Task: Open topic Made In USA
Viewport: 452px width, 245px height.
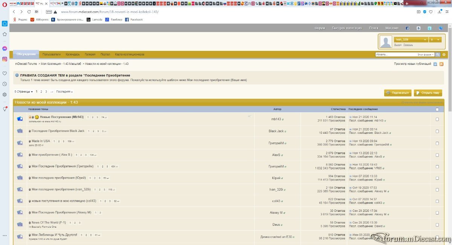Action: pos(41,141)
